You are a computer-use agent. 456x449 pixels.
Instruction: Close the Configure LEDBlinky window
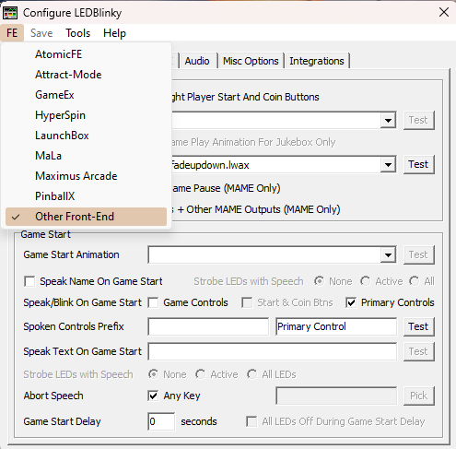(x=444, y=13)
